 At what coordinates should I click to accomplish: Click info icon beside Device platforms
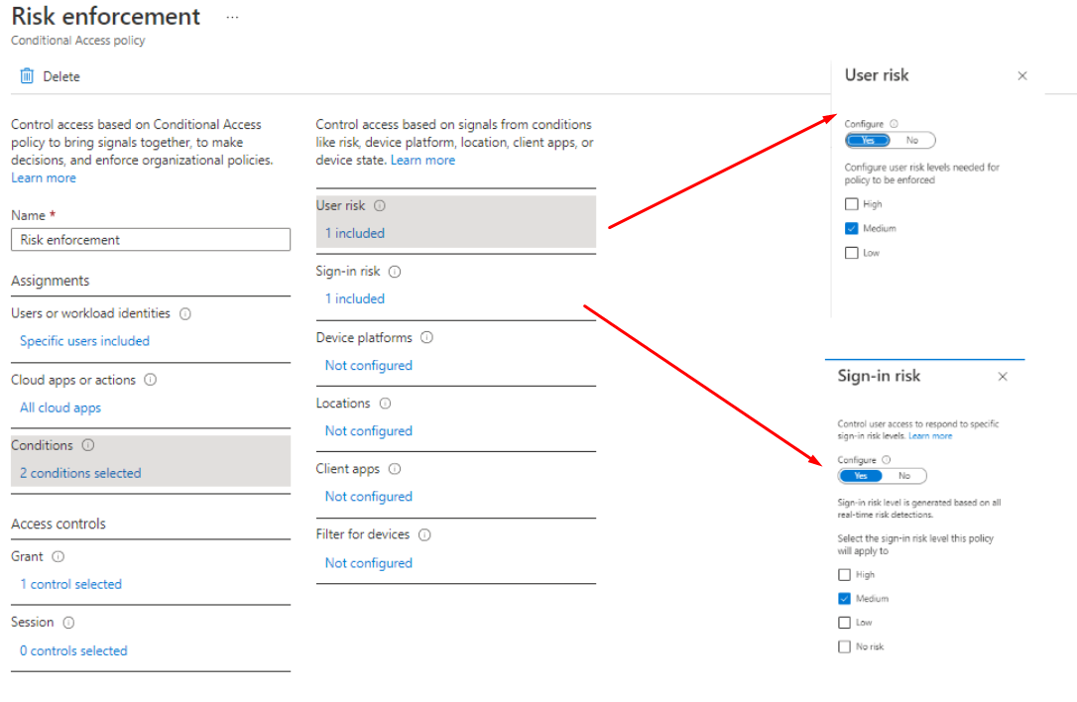point(426,338)
